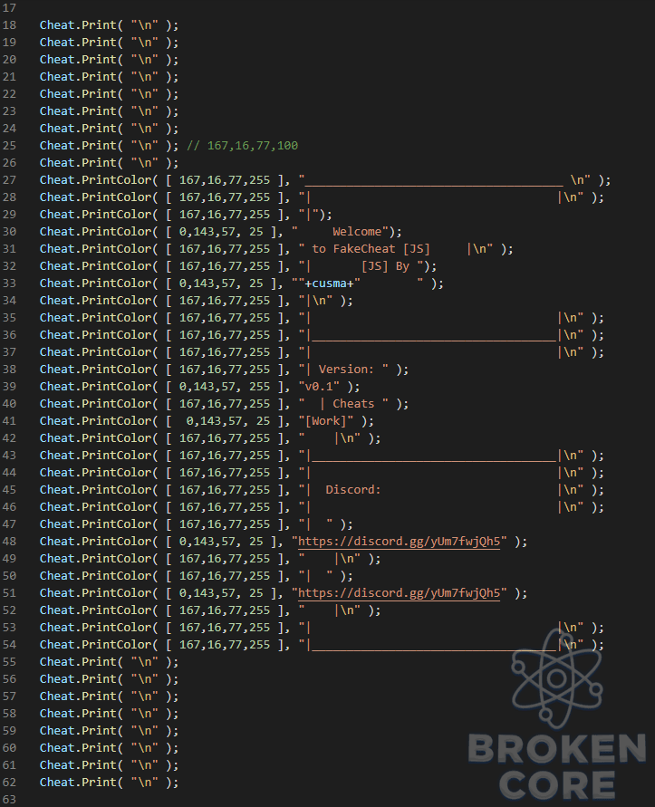Click Cheat.Print on line 18
The image size is (655, 807).
point(78,25)
